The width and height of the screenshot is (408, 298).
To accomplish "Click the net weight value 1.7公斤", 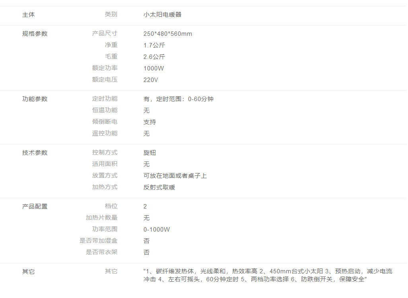I will [x=154, y=45].
